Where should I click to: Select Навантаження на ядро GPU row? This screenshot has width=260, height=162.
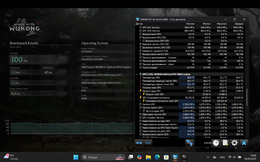(x=189, y=121)
